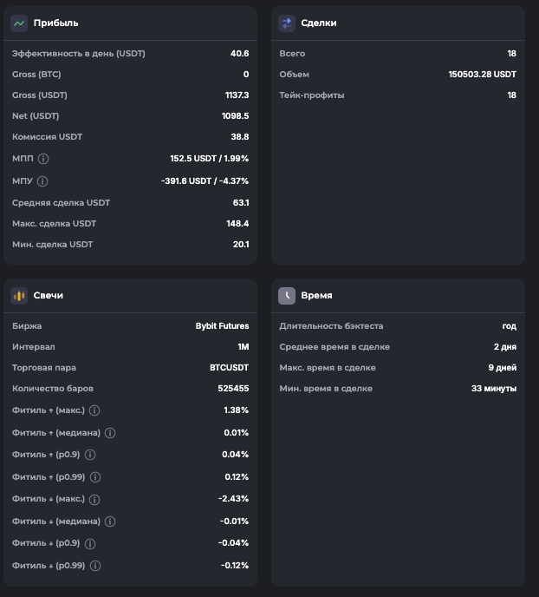Open the info icon next to МПП

pos(43,159)
